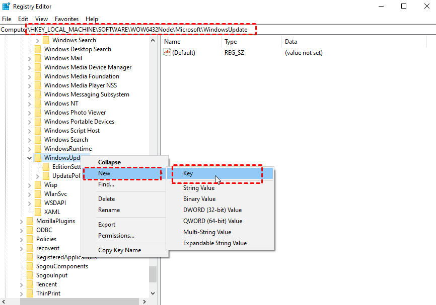Choose QWORD (64-bit) Value
The width and height of the screenshot is (436, 305).
pyautogui.click(x=220, y=221)
